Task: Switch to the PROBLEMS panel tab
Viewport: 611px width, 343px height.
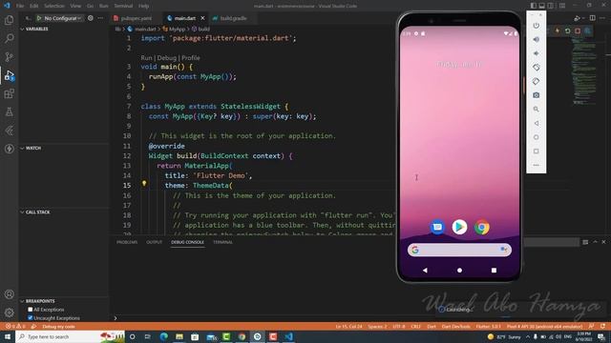Action: click(127, 242)
